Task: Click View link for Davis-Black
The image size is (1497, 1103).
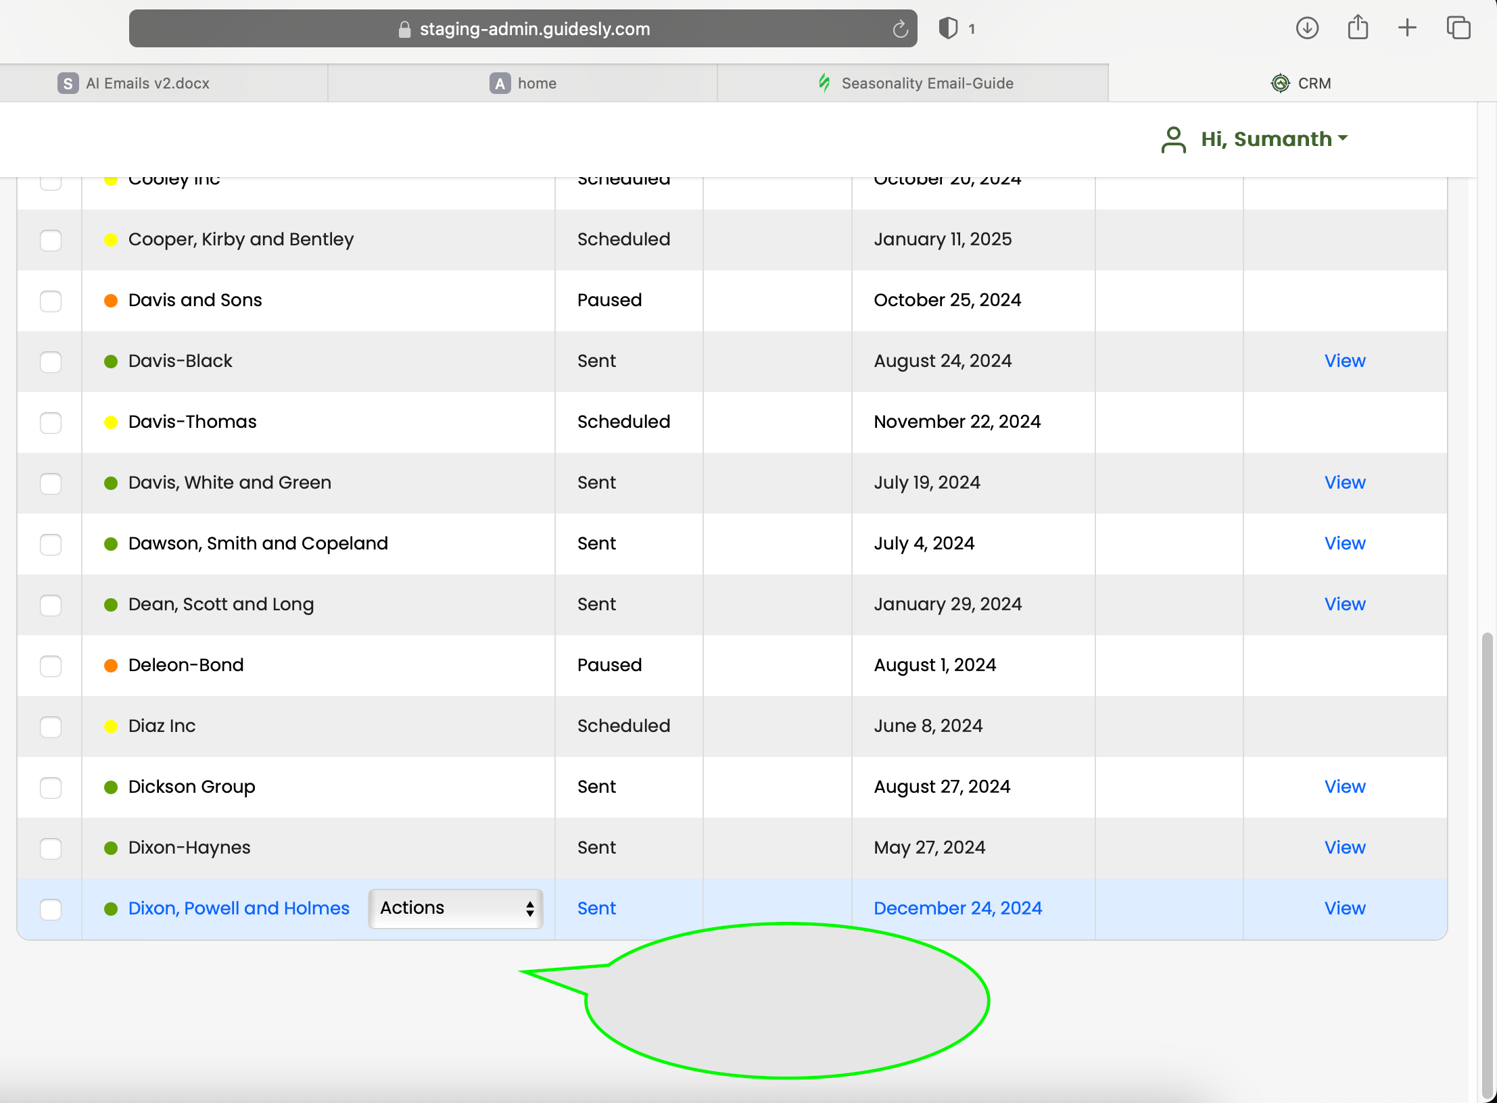Action: tap(1344, 361)
